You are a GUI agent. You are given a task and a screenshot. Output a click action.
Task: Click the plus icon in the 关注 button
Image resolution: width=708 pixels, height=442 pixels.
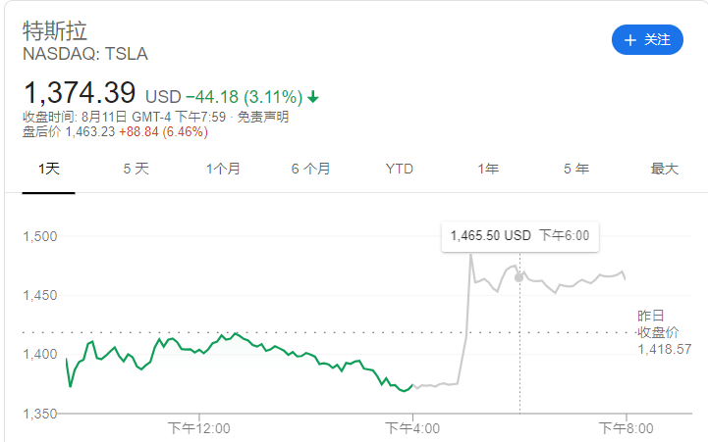[629, 40]
